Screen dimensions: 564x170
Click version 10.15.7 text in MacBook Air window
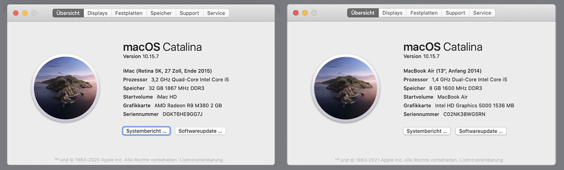click(421, 56)
